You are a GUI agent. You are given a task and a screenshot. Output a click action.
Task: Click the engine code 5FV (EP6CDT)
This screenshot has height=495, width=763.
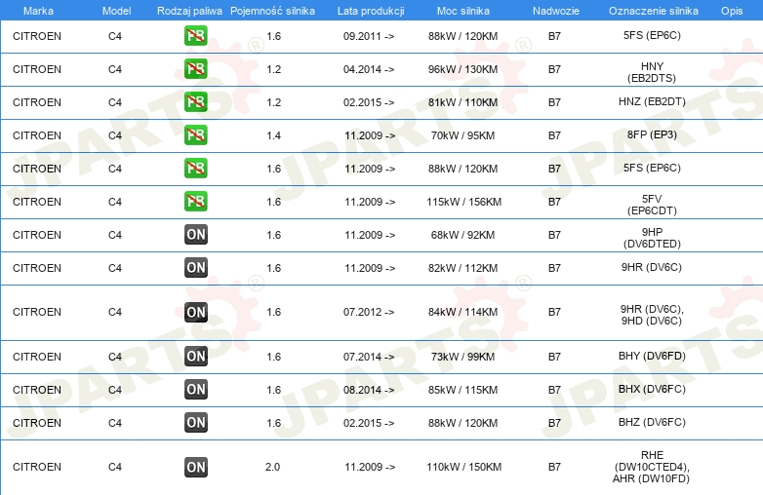(652, 205)
